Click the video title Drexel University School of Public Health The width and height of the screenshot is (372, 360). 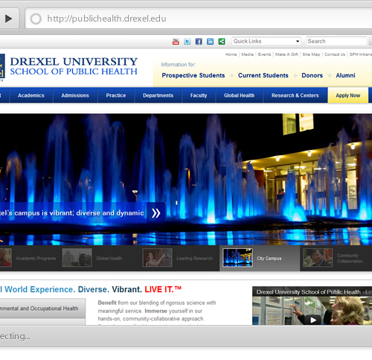point(308,292)
